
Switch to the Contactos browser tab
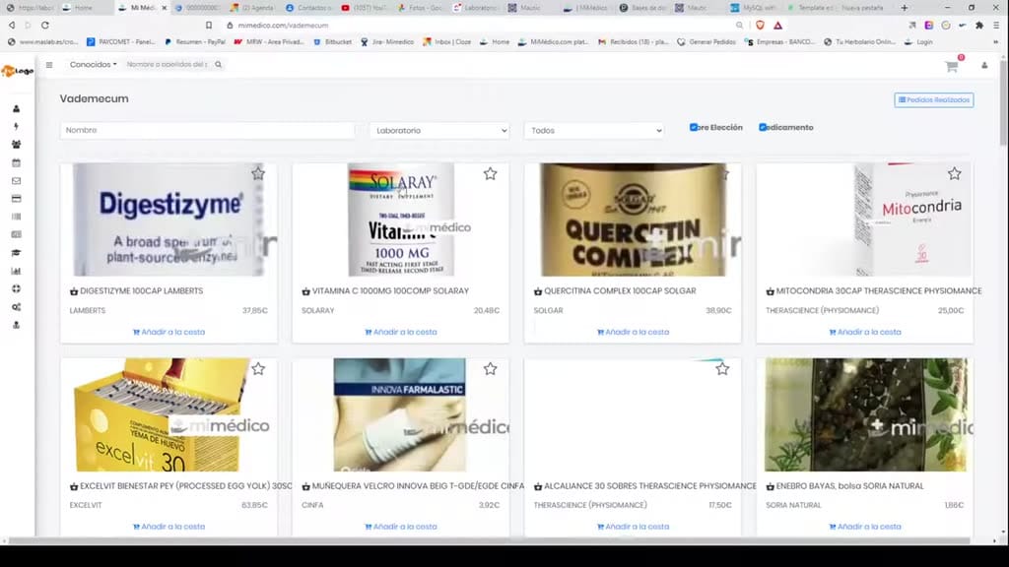coord(308,8)
